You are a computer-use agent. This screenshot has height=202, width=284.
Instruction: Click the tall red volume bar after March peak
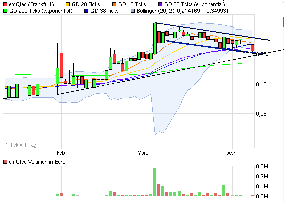coord(159,190)
